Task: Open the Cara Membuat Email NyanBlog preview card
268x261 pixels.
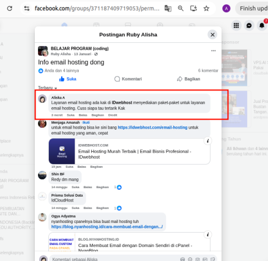Action: coord(129,242)
